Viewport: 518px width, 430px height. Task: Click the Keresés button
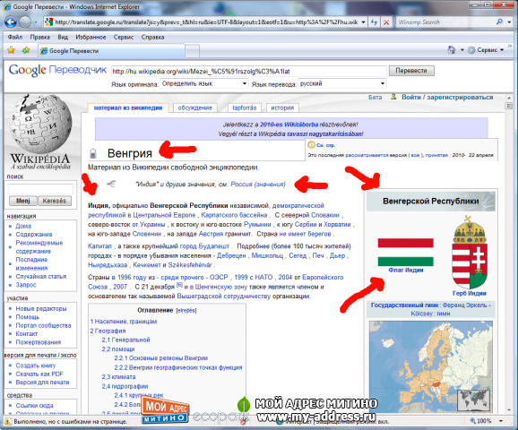point(55,201)
